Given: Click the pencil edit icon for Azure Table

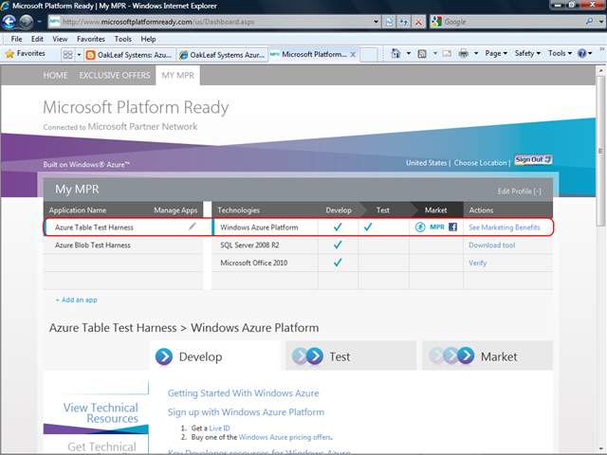Looking at the screenshot, I should click(x=193, y=227).
